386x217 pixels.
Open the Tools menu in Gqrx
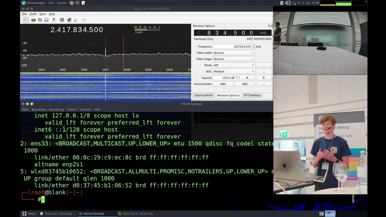pos(33,14)
